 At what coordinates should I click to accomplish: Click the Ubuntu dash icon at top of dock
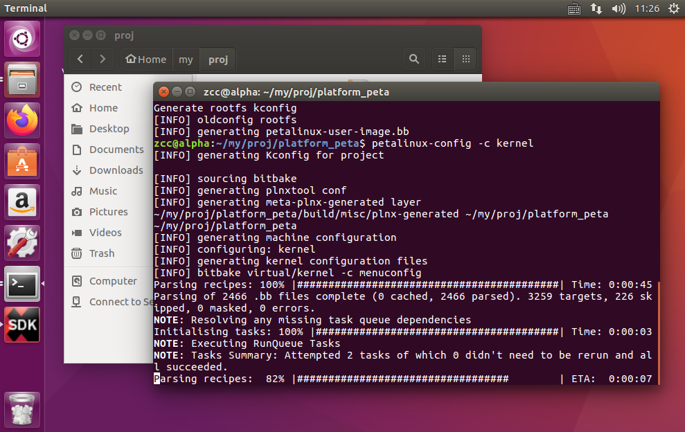(21, 38)
